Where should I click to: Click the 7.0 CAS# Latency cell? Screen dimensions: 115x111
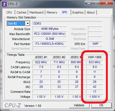coord(41,67)
